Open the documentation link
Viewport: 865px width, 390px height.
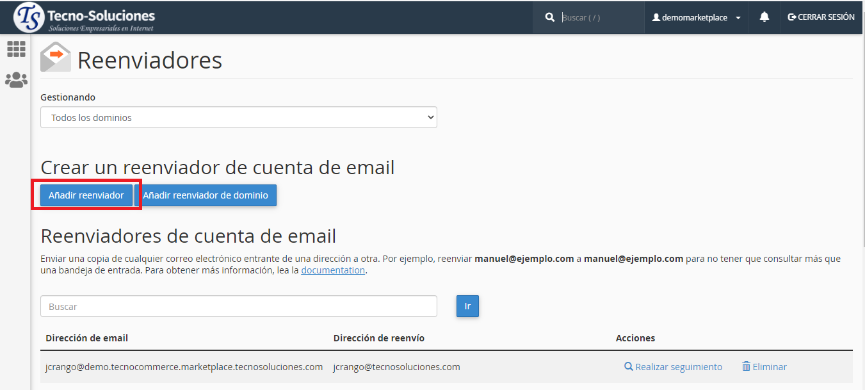coord(333,270)
